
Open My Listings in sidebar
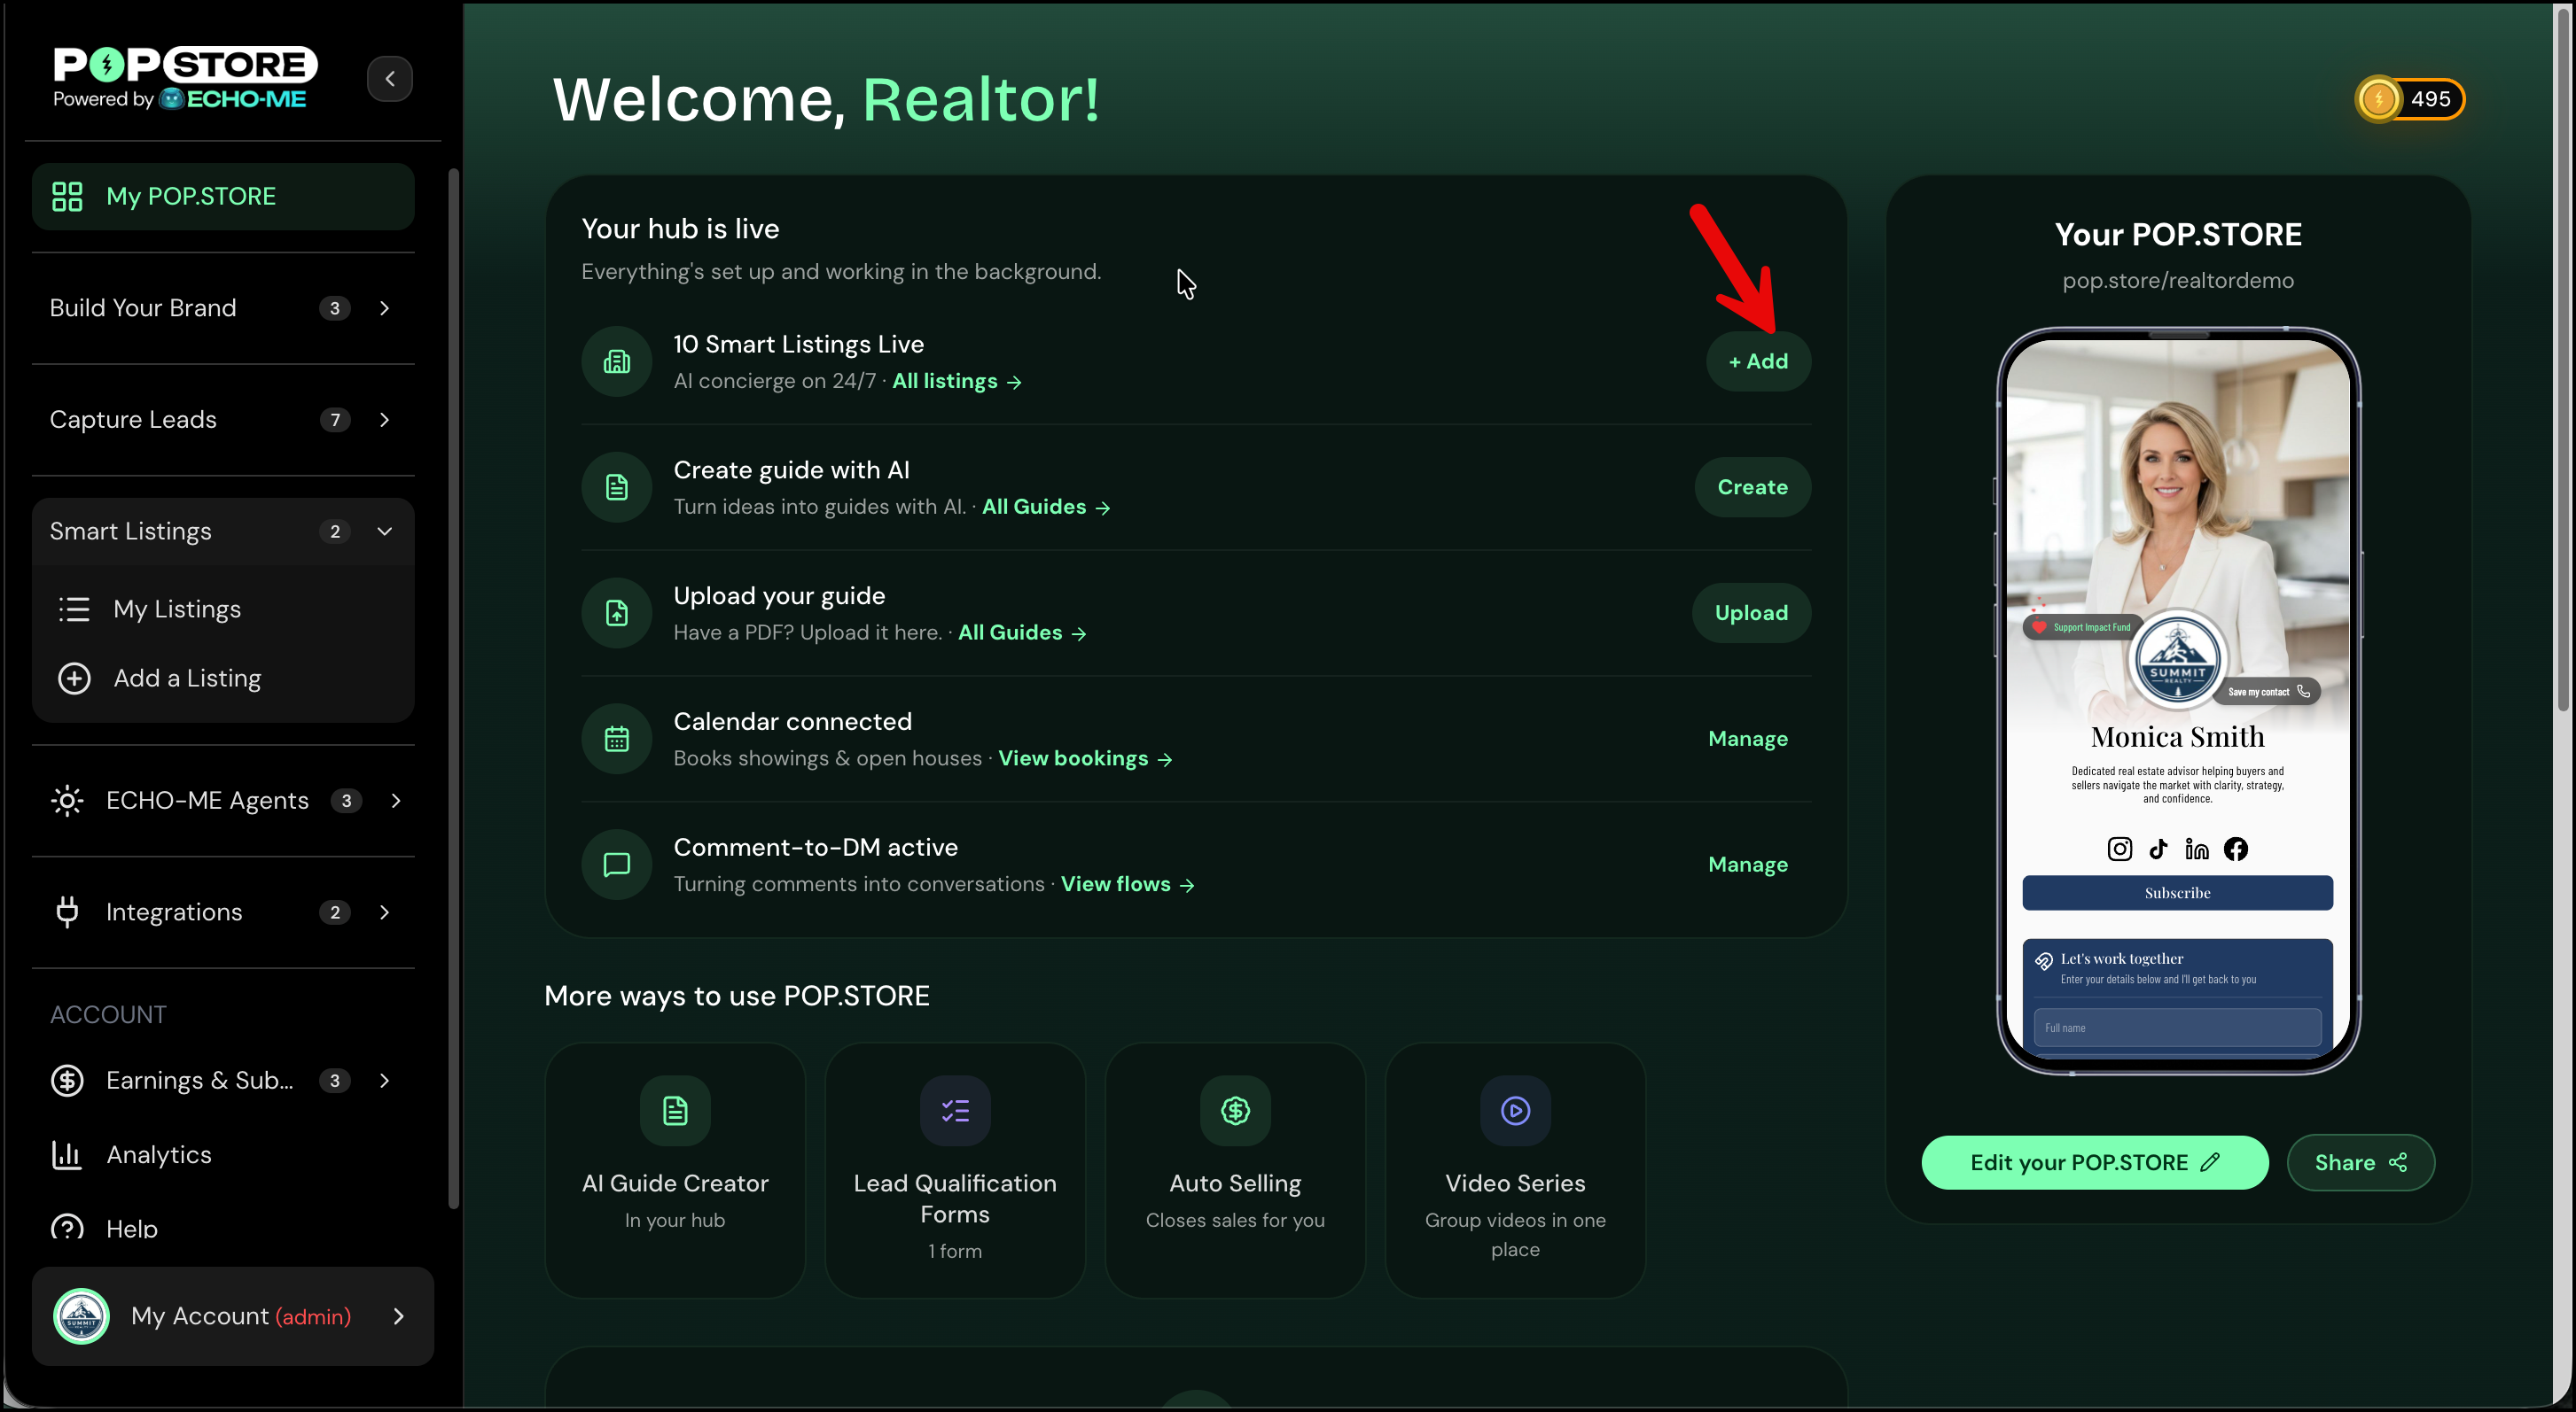tap(177, 609)
